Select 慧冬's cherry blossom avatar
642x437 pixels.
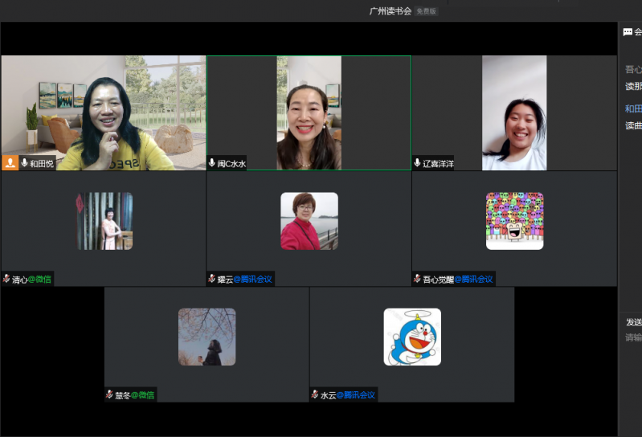point(207,337)
